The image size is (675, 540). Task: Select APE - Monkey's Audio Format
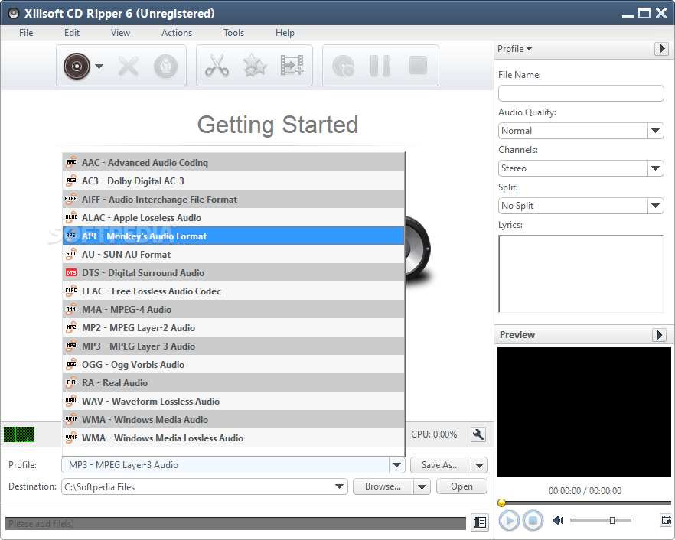point(233,236)
